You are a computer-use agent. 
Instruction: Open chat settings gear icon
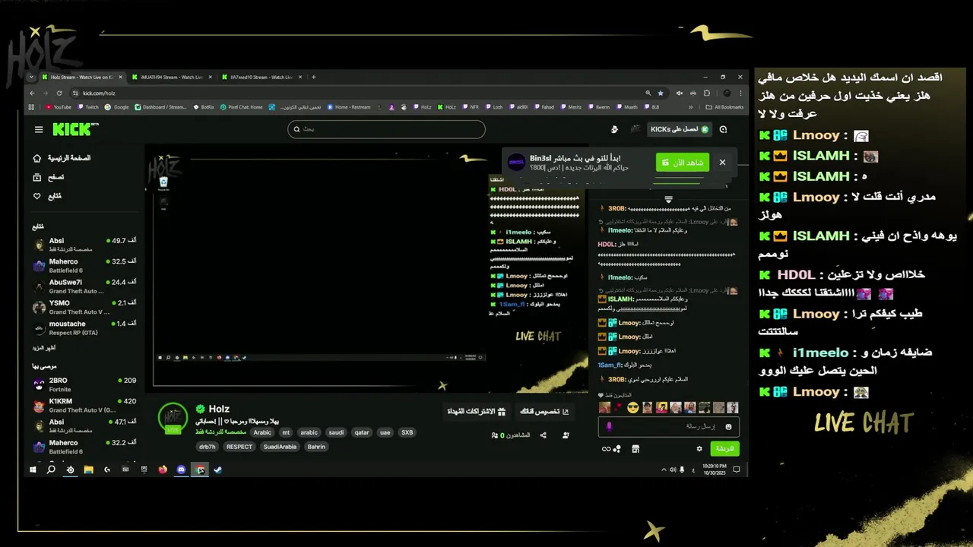pos(699,449)
